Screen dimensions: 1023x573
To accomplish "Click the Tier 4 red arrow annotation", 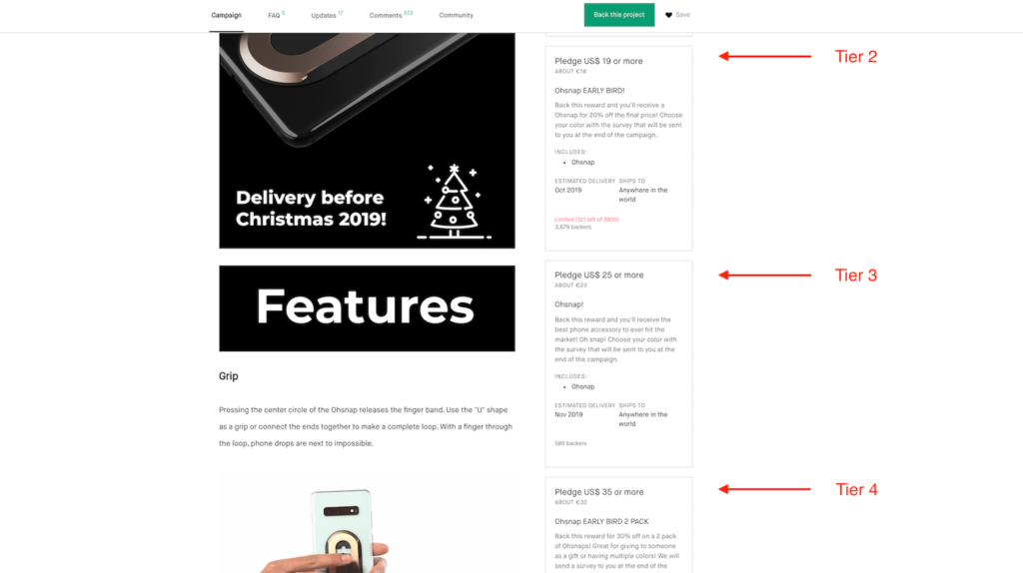I will (764, 489).
